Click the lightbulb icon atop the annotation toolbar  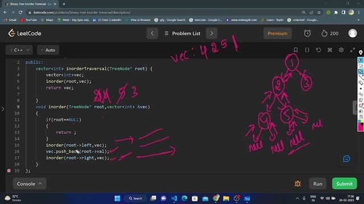pos(361,53)
